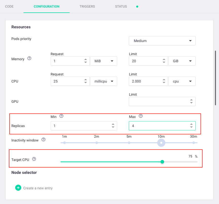Open the Inactivity window help icon
The height and width of the screenshot is (204, 219).
[x=43, y=139]
